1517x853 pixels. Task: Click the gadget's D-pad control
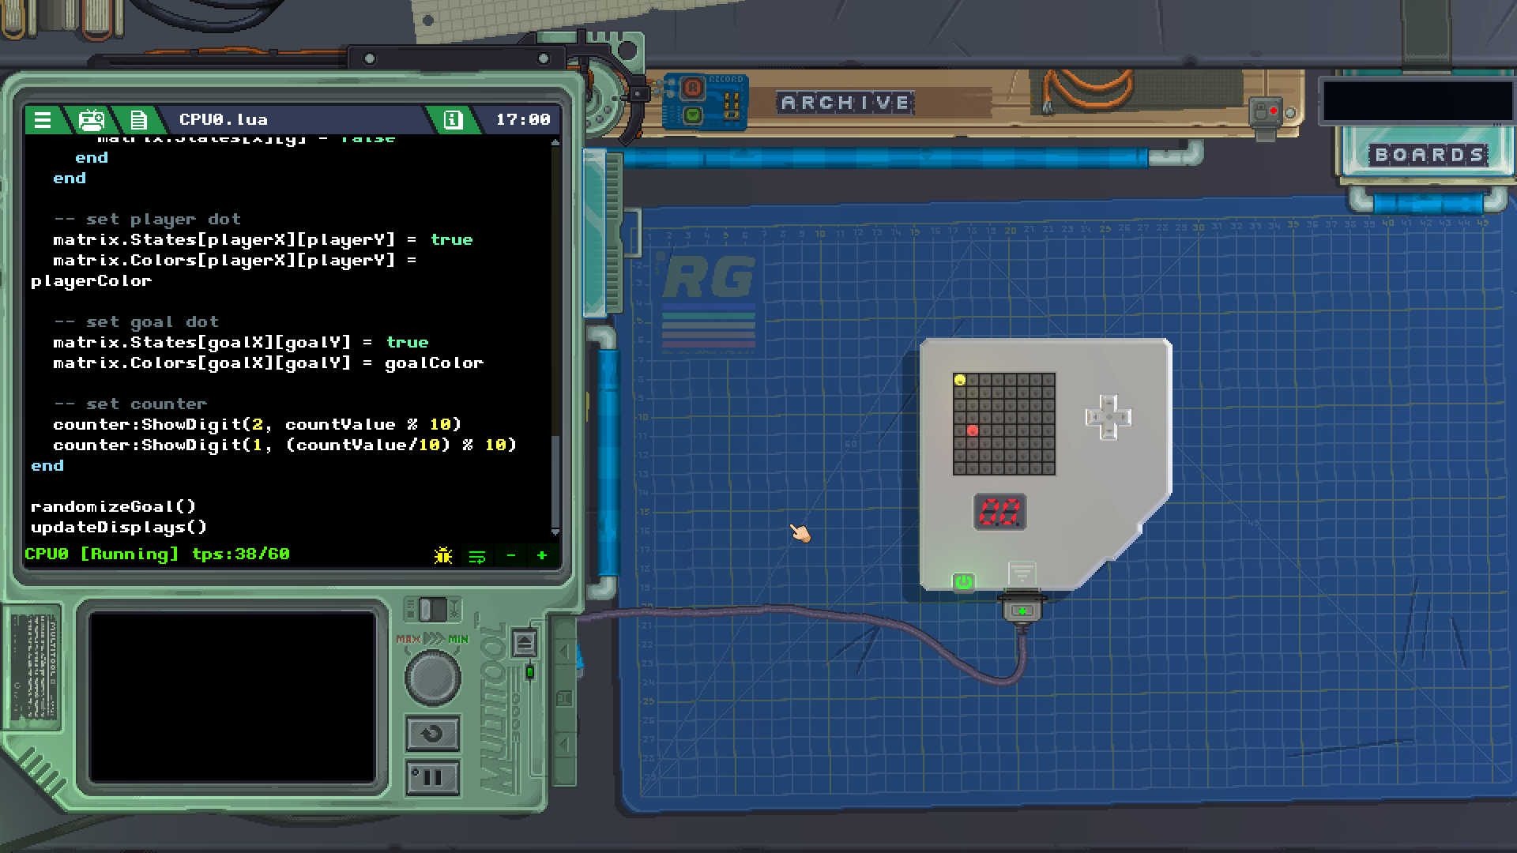tap(1108, 418)
